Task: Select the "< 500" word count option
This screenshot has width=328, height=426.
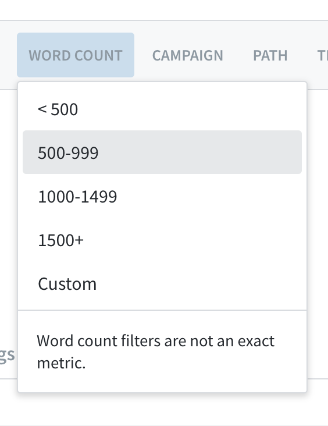Action: point(162,109)
